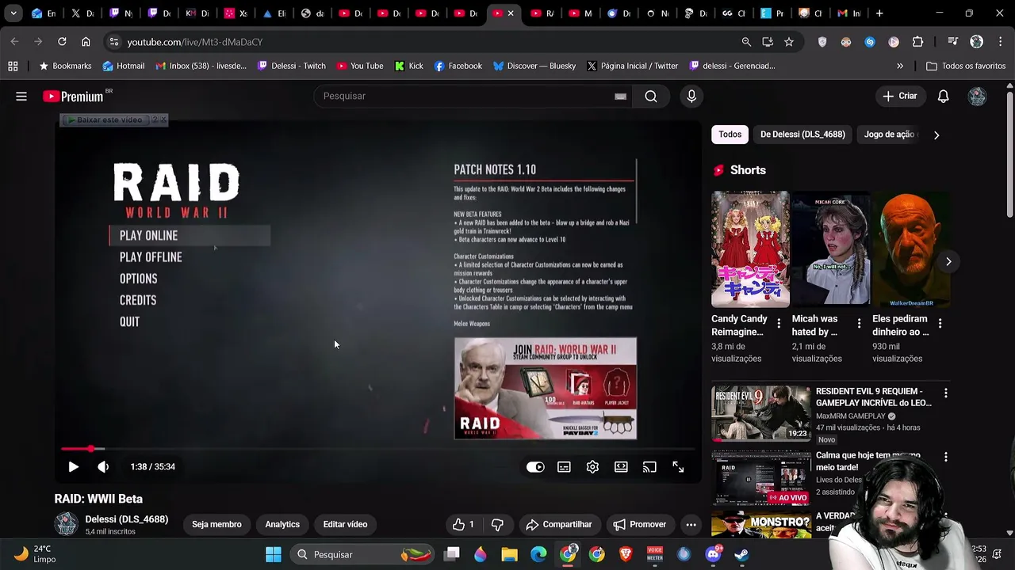Screen dimensions: 1015x570
Task: Open the Micah was hated by short
Action: pos(830,249)
